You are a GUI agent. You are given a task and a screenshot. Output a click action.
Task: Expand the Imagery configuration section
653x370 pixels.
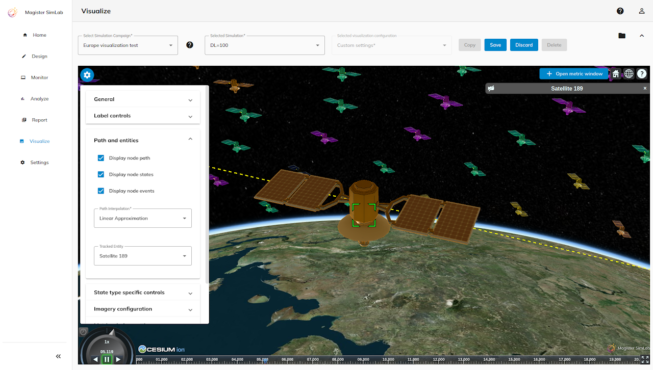[x=143, y=309]
